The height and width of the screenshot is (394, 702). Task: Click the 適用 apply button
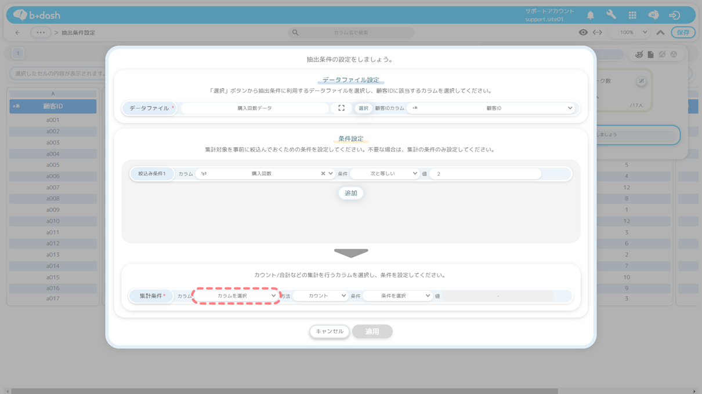click(372, 331)
